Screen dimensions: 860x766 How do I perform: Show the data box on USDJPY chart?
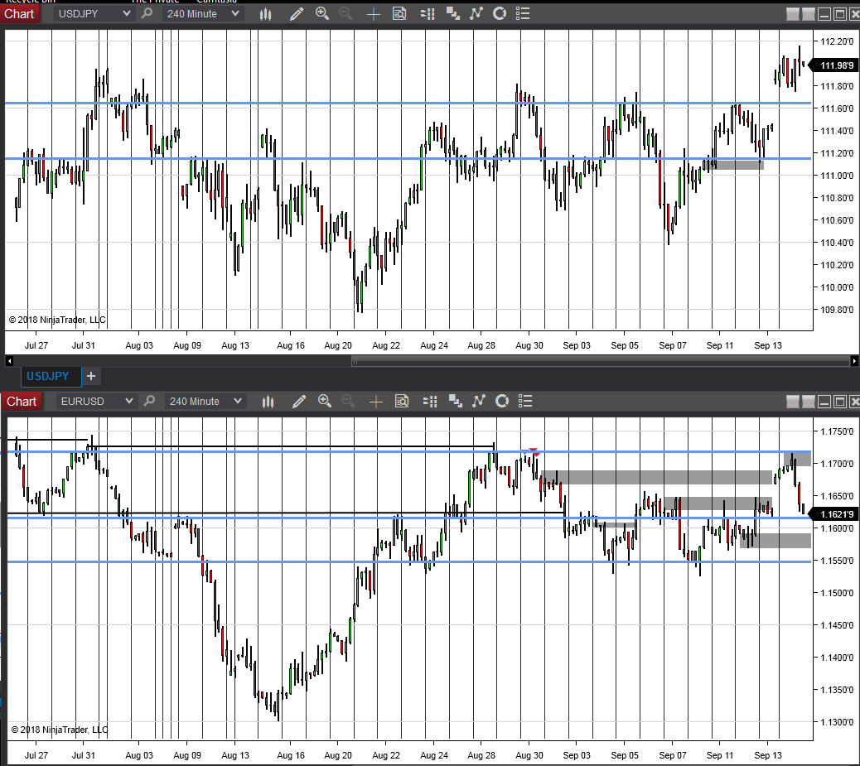point(400,14)
